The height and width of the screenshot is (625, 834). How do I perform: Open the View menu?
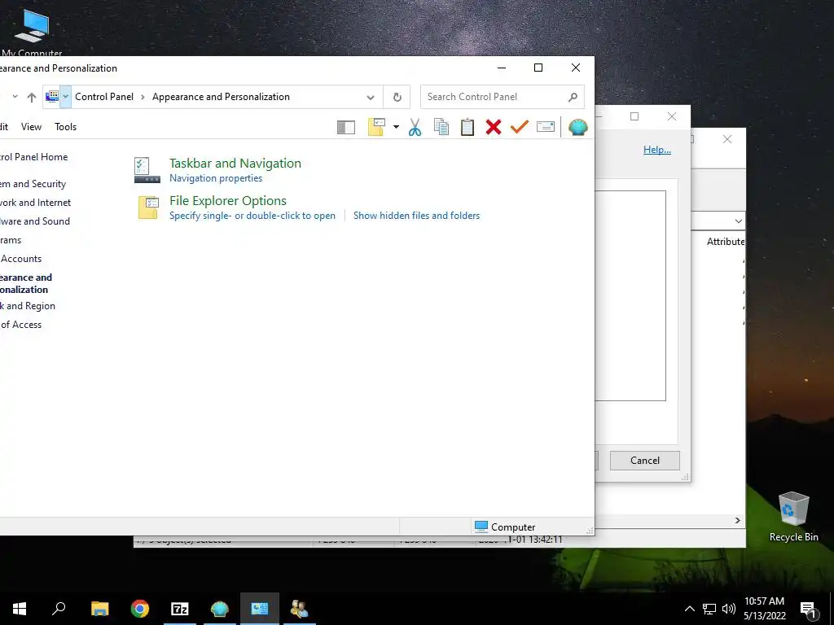point(32,126)
